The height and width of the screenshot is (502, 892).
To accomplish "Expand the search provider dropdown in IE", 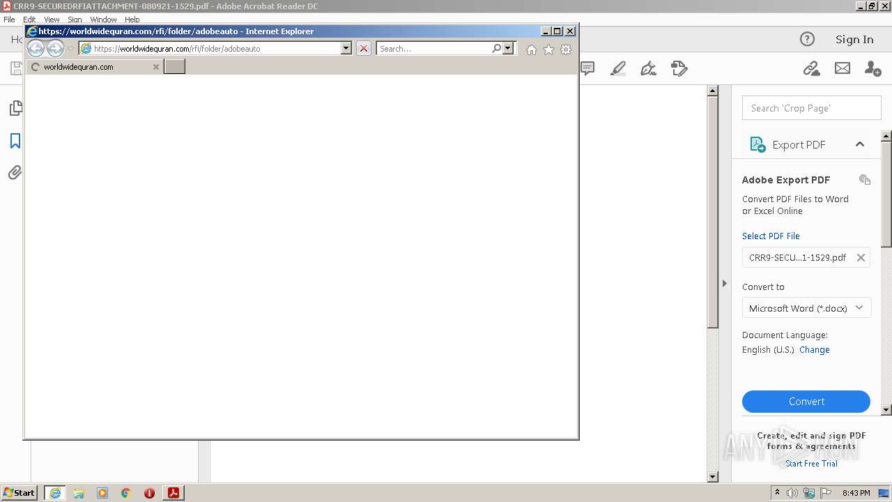I will 508,48.
